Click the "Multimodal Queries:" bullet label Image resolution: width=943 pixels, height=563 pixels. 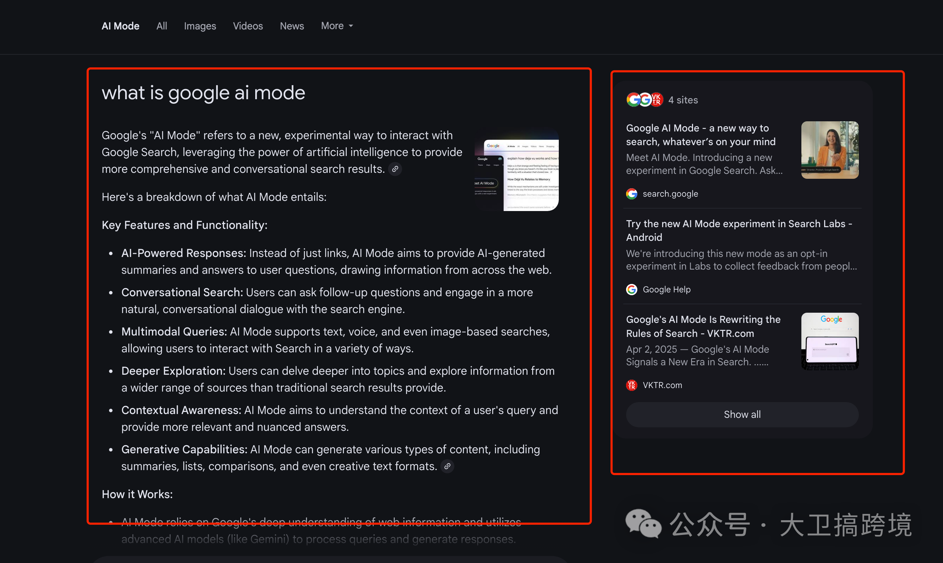174,332
